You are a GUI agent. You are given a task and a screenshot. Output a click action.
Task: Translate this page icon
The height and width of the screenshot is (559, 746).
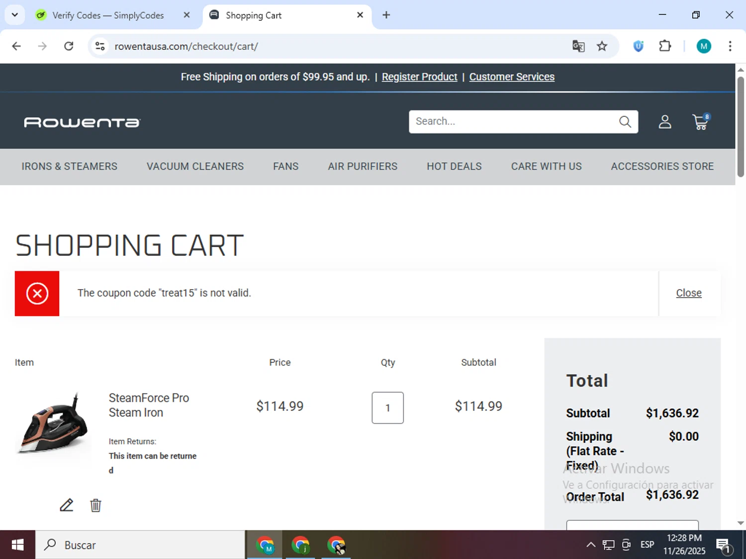(578, 46)
